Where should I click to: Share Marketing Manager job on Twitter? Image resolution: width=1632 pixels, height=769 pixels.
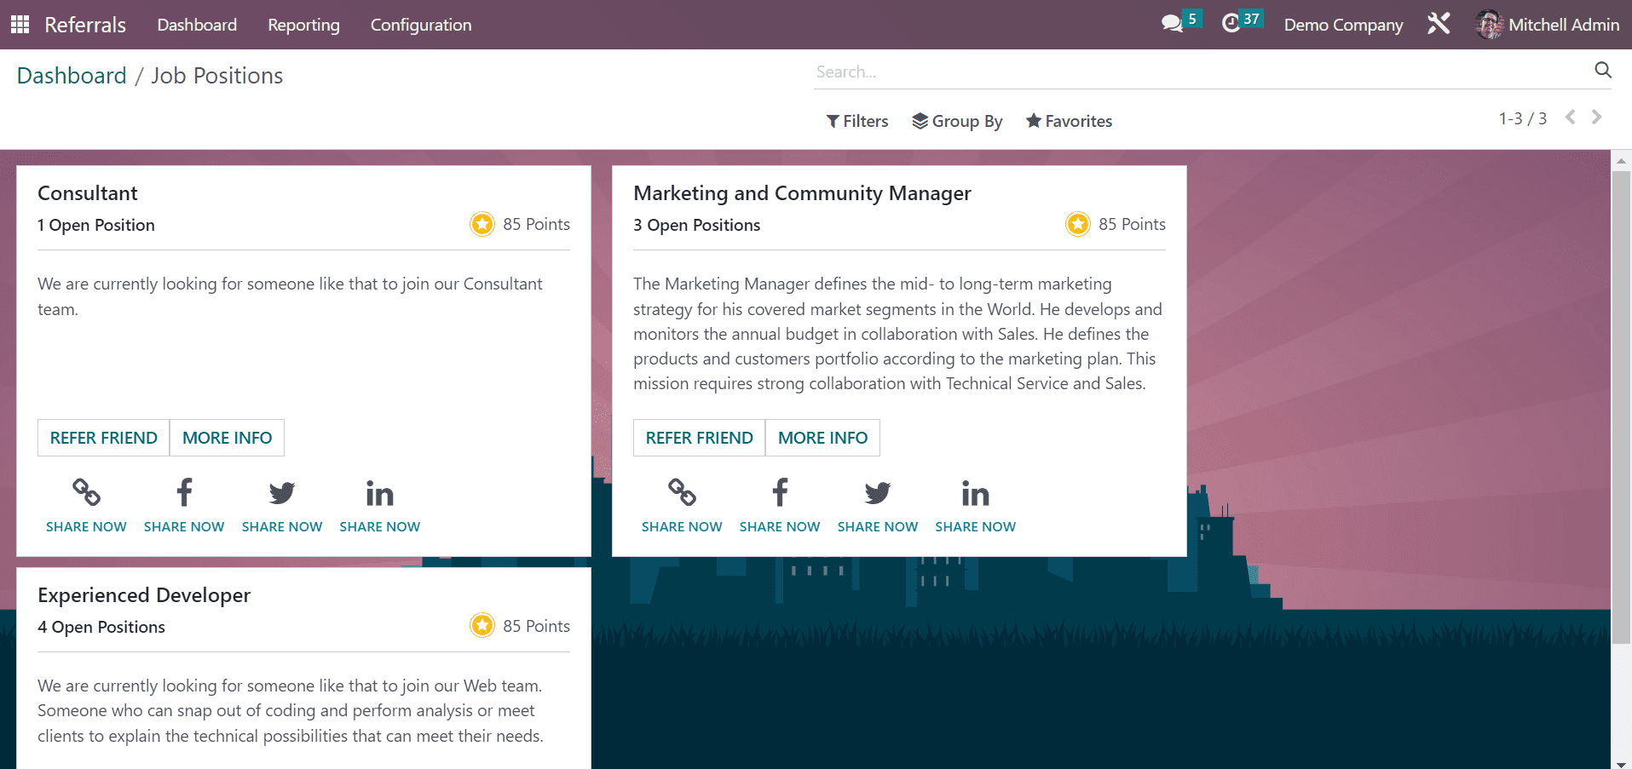878,493
